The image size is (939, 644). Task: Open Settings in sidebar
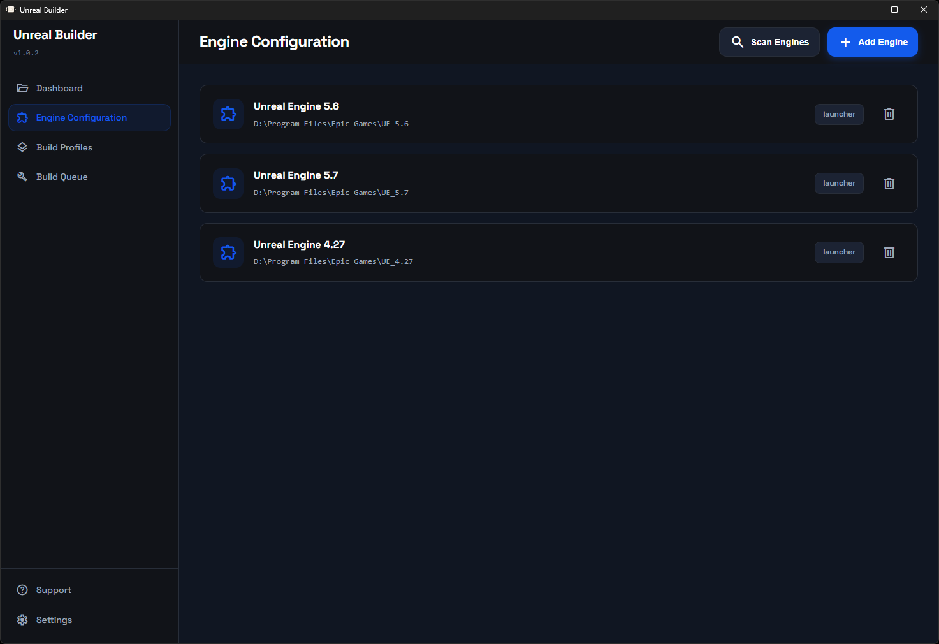(x=89, y=620)
